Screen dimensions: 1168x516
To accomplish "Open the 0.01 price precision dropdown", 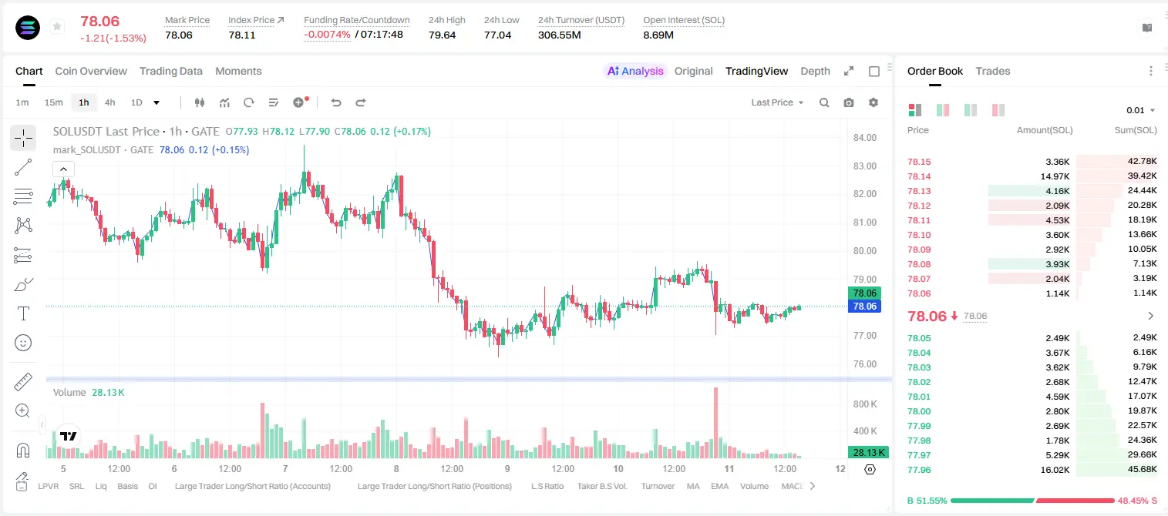I will tap(1141, 110).
